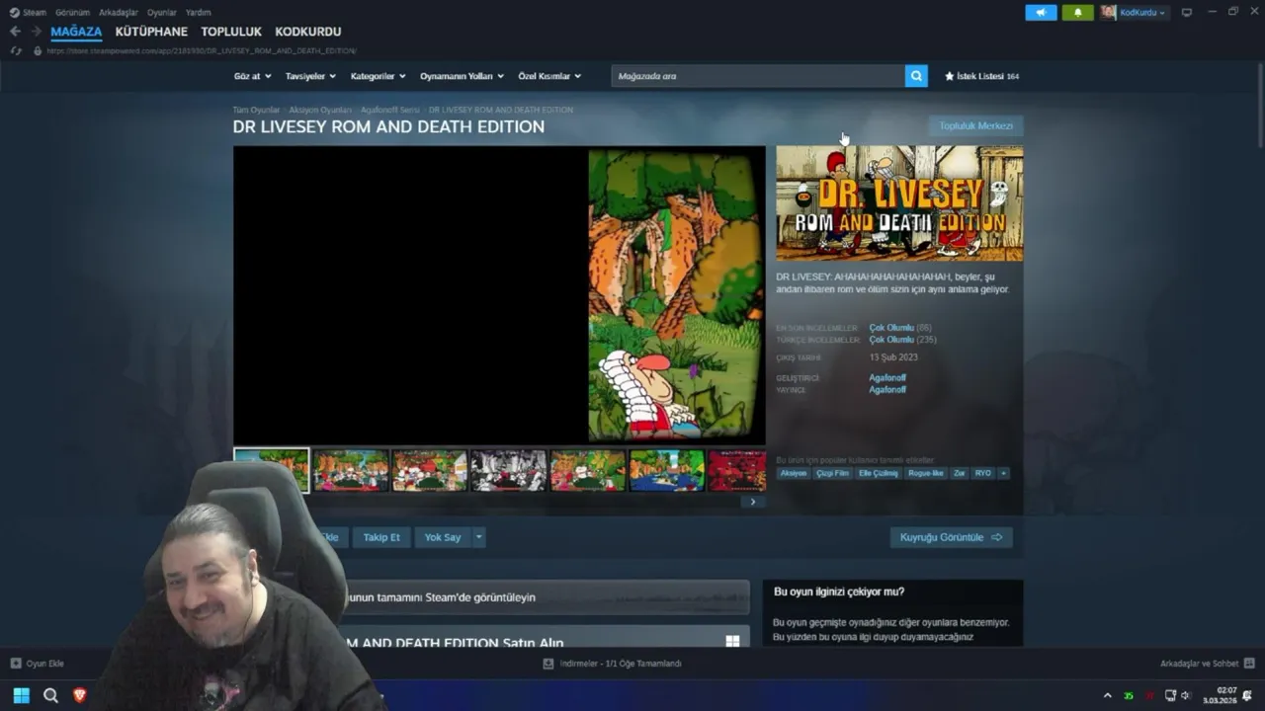
Task: Open the Arkadaşlar menu
Action: (x=118, y=12)
